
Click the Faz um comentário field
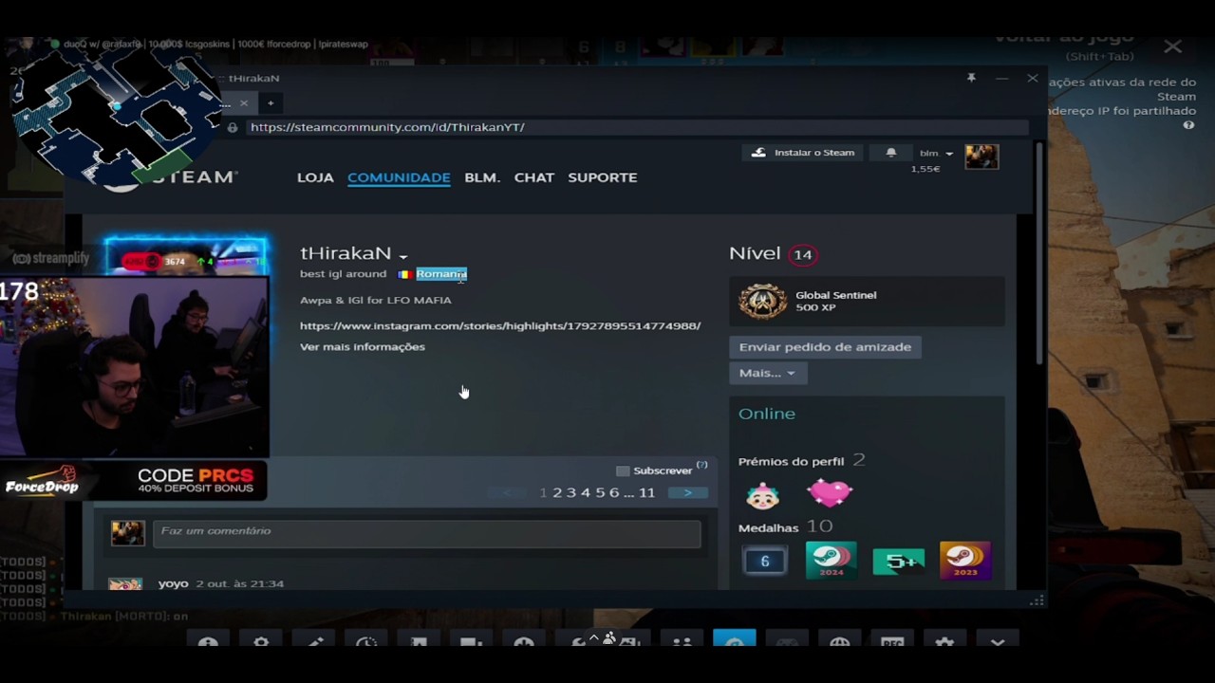(x=427, y=533)
